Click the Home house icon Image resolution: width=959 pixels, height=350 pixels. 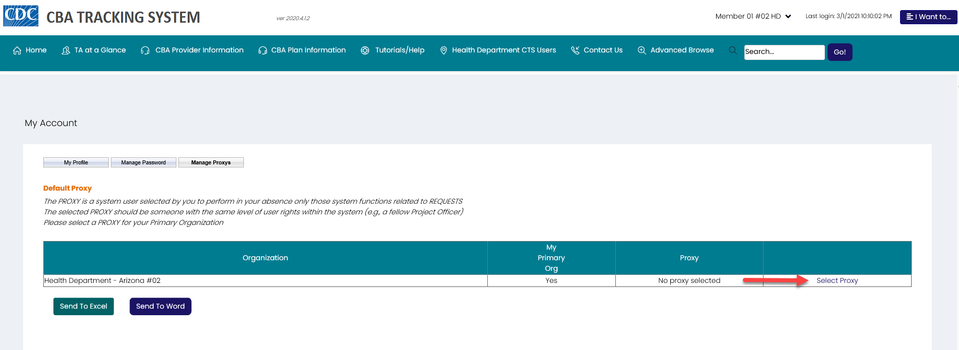coord(17,50)
